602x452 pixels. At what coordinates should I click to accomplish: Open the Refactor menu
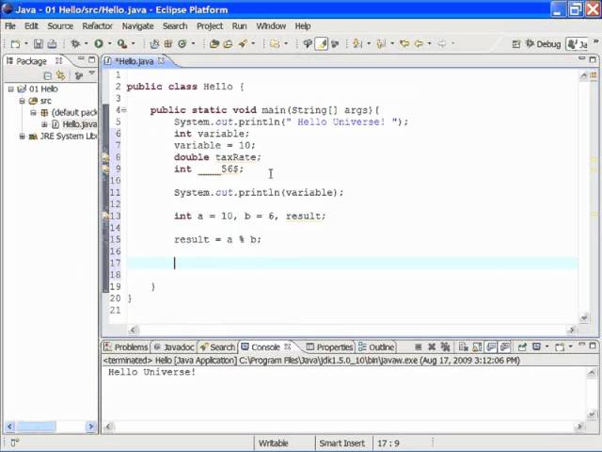97,26
